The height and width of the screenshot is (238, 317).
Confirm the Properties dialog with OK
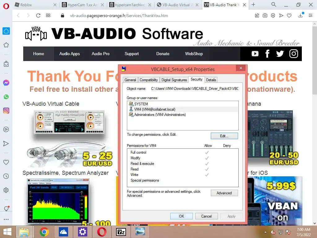point(181,216)
